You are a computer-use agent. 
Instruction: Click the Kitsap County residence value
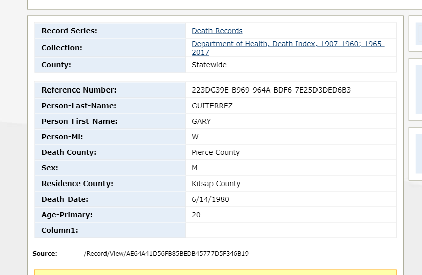216,184
